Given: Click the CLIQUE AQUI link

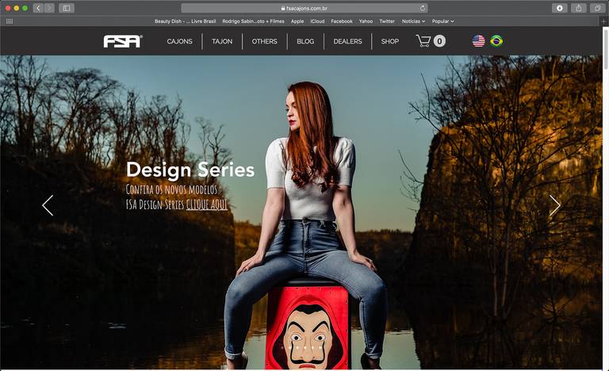Looking at the screenshot, I should click(207, 205).
